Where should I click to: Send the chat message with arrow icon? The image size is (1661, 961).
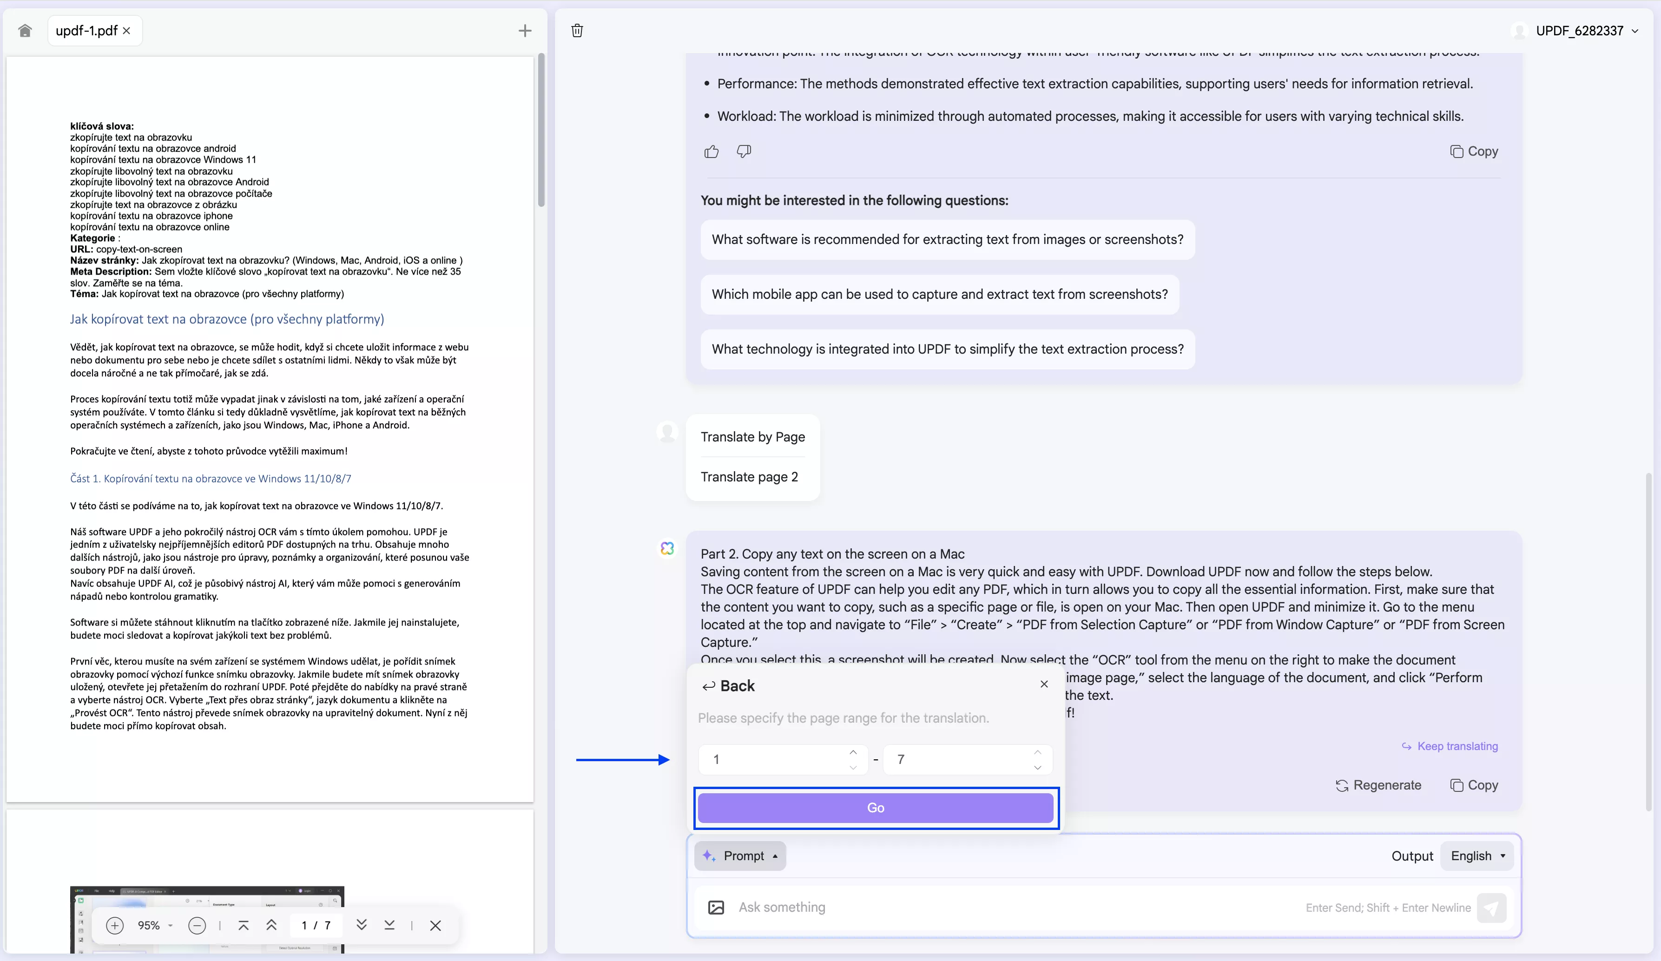point(1492,908)
